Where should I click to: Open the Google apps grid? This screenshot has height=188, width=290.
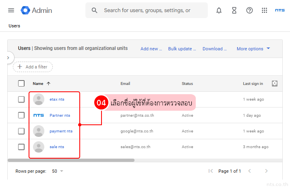coord(264,10)
